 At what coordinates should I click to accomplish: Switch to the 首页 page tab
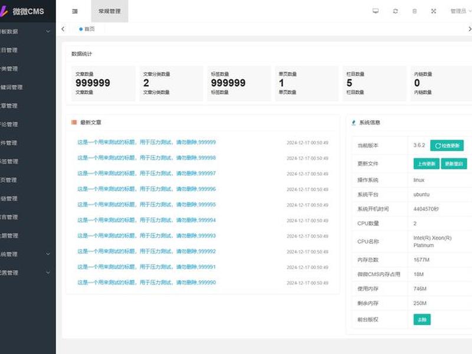click(x=87, y=29)
